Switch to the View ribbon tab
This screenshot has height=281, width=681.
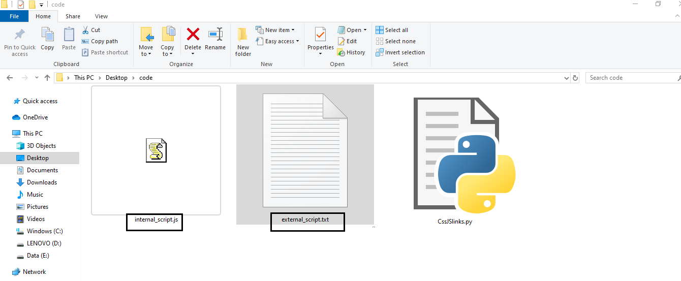pos(101,16)
